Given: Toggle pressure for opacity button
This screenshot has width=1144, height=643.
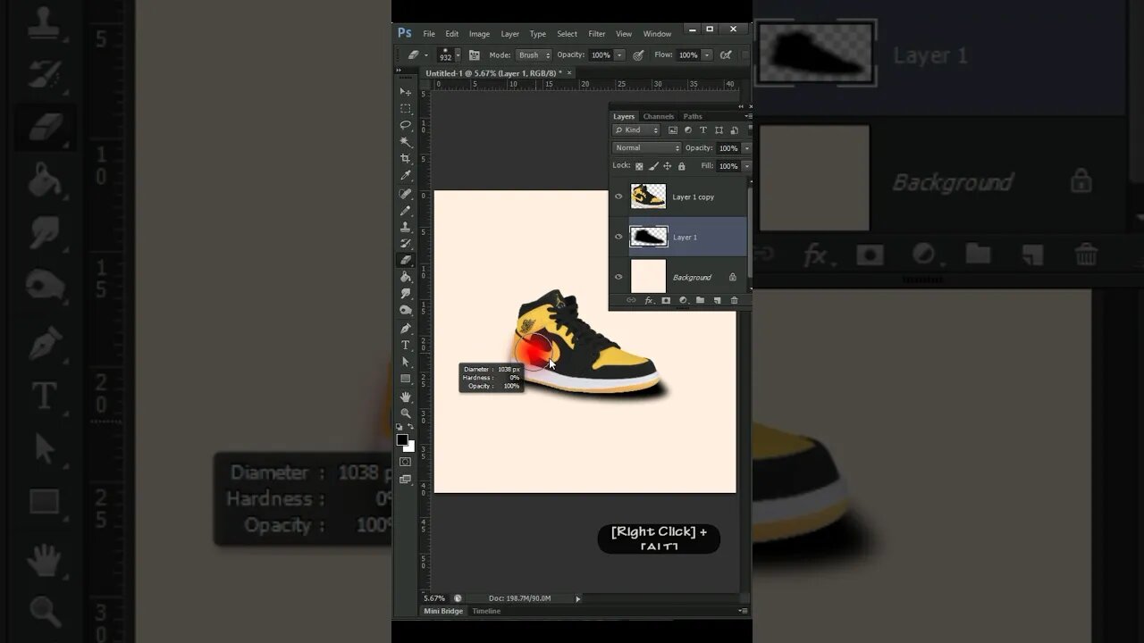Looking at the screenshot, I should click(x=638, y=55).
